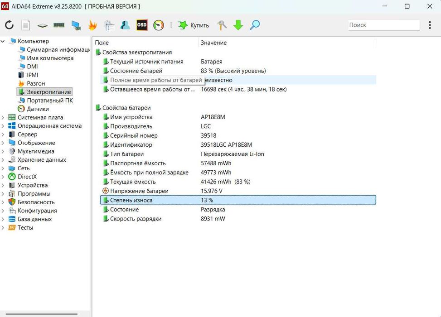The width and height of the screenshot is (441, 317).
Task: Open the three-dot menu button
Action: pyautogui.click(x=430, y=25)
